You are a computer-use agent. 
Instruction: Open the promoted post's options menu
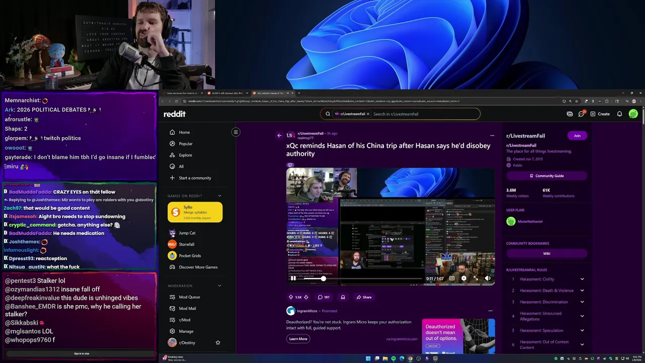(490, 311)
